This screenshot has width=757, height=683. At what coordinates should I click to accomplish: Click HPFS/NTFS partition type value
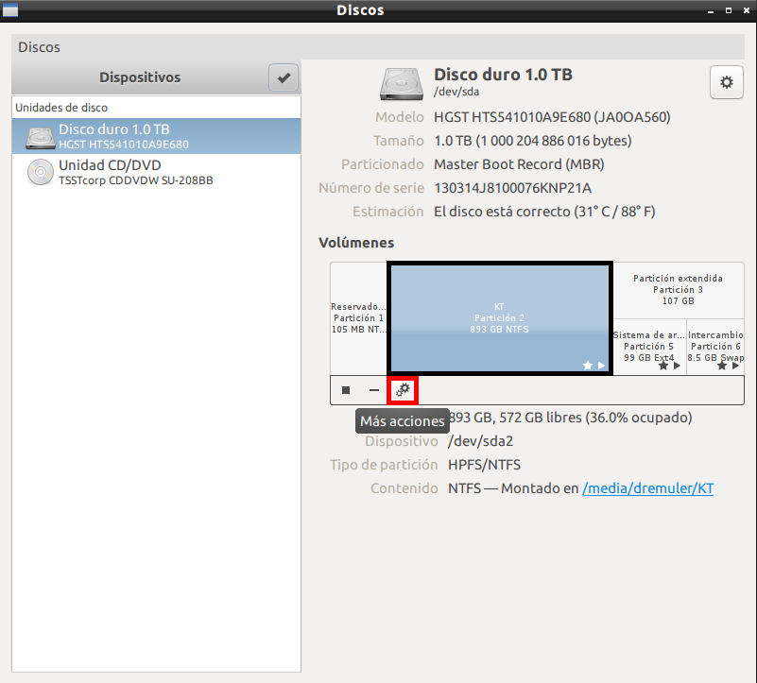484,465
